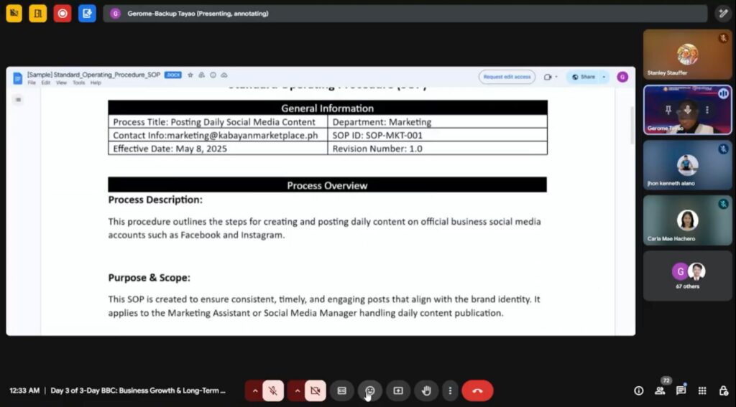This screenshot has height=407, width=736.
Task: Click the Present screen icon
Action: pyautogui.click(x=398, y=390)
